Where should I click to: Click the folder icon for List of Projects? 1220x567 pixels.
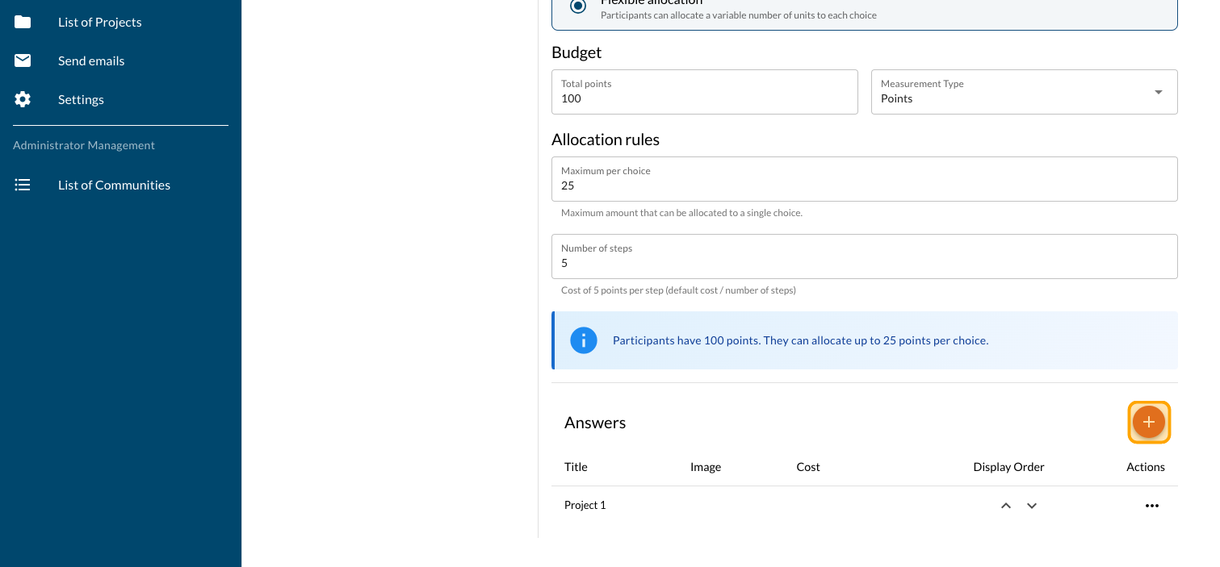pyautogui.click(x=23, y=22)
